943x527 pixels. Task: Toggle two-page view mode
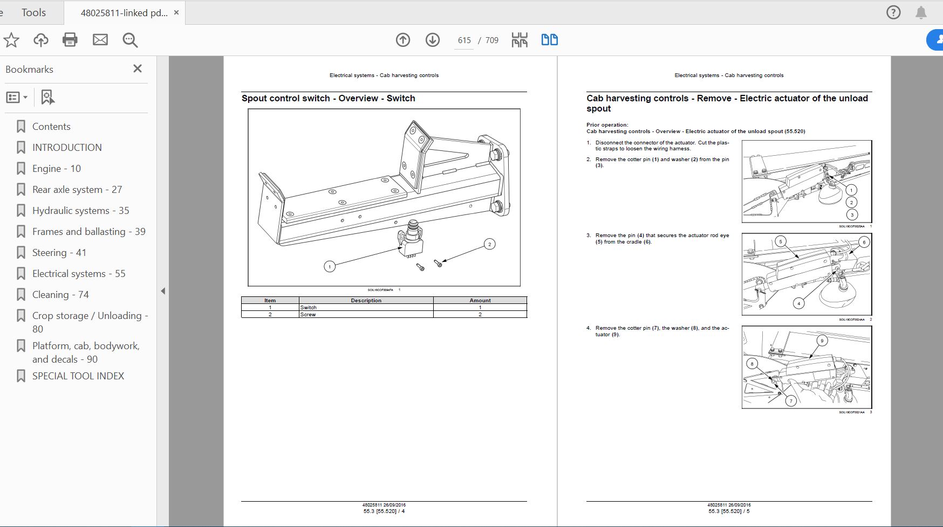(550, 40)
